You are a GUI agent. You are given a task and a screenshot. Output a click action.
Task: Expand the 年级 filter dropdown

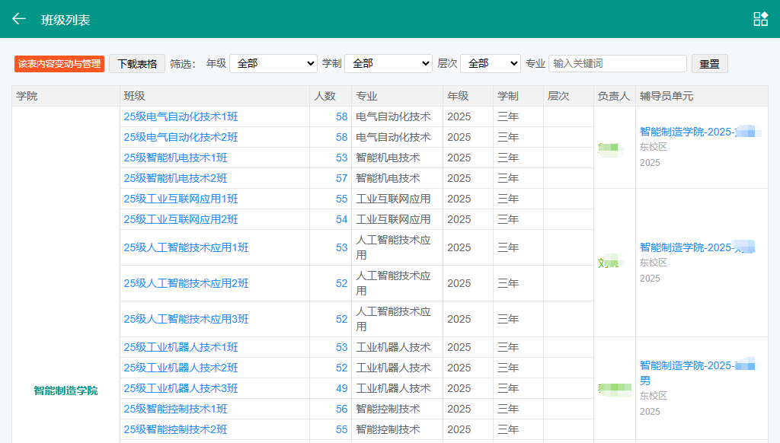click(273, 64)
